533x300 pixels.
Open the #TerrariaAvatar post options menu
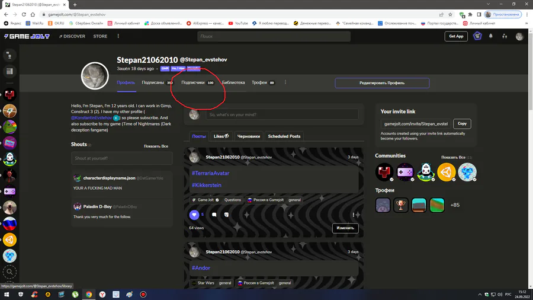tap(354, 215)
